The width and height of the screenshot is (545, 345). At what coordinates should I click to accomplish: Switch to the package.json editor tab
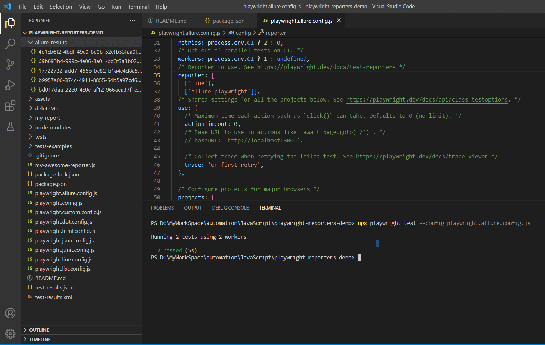pos(228,21)
